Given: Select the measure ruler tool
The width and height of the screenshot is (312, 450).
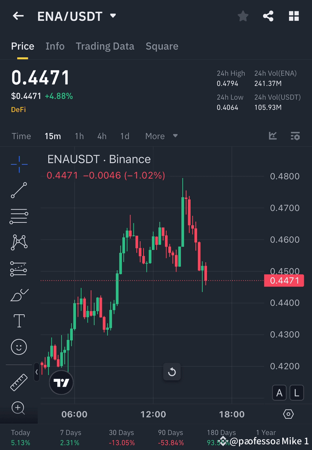Looking at the screenshot, I should (x=19, y=382).
